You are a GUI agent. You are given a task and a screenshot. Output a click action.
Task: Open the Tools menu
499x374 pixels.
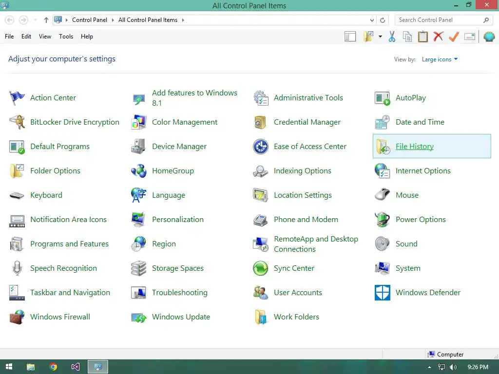[66, 37]
